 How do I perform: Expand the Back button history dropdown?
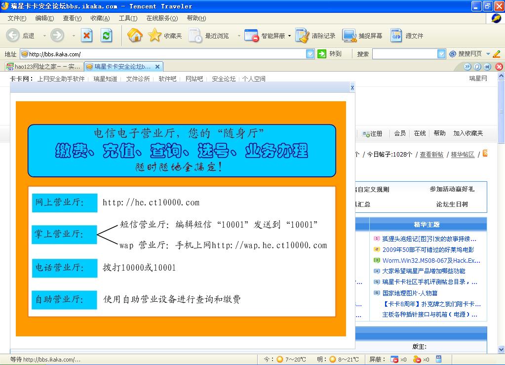click(44, 36)
